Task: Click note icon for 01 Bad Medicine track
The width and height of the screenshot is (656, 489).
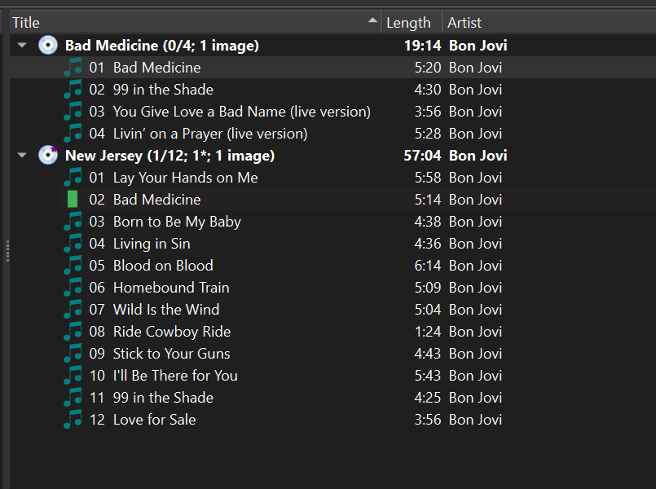Action: click(x=73, y=68)
